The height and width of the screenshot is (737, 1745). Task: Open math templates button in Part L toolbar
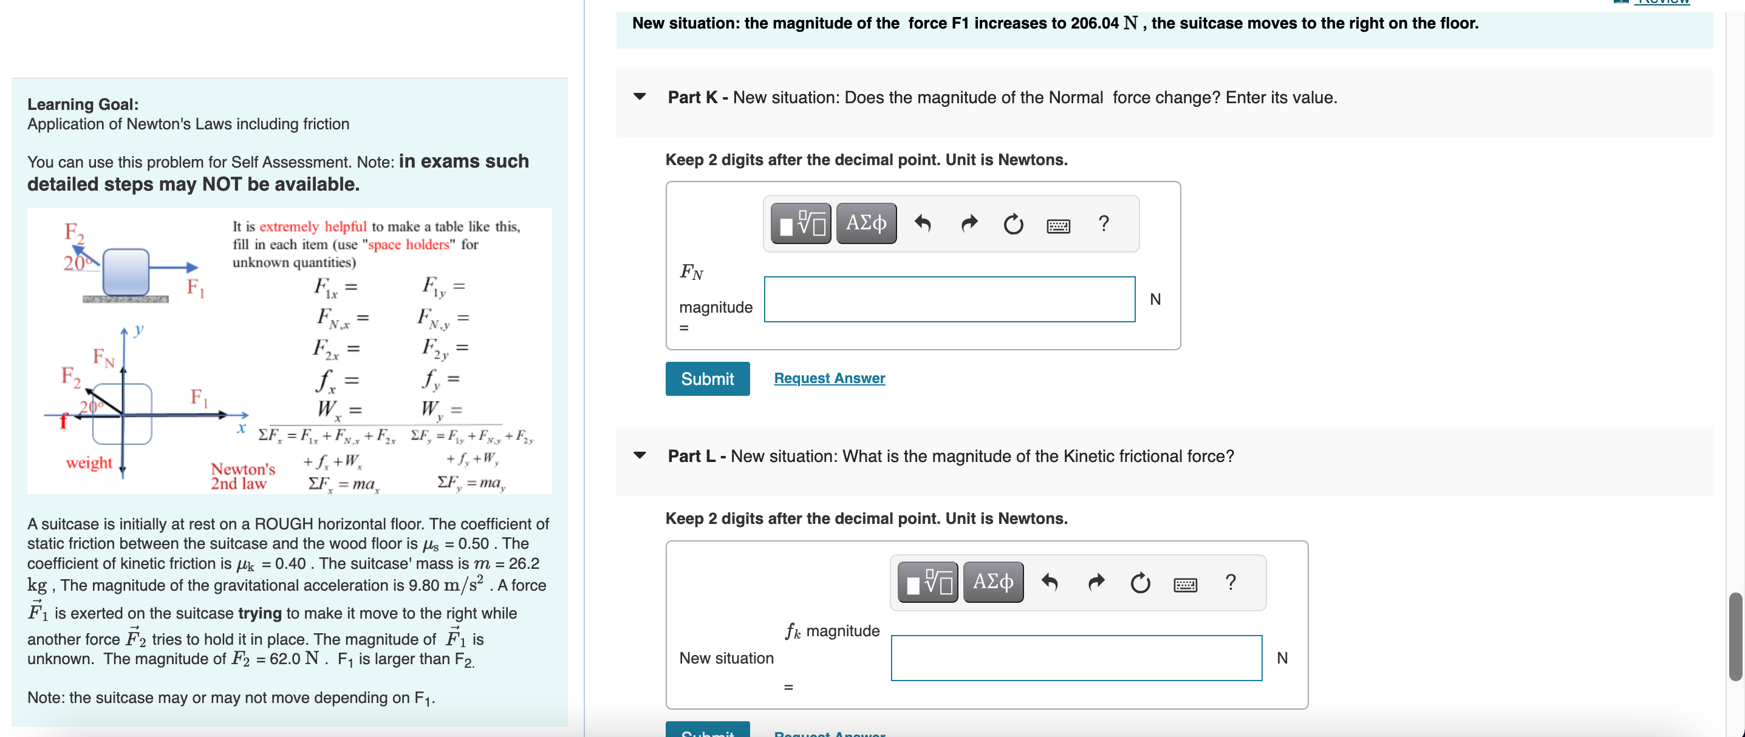[927, 582]
